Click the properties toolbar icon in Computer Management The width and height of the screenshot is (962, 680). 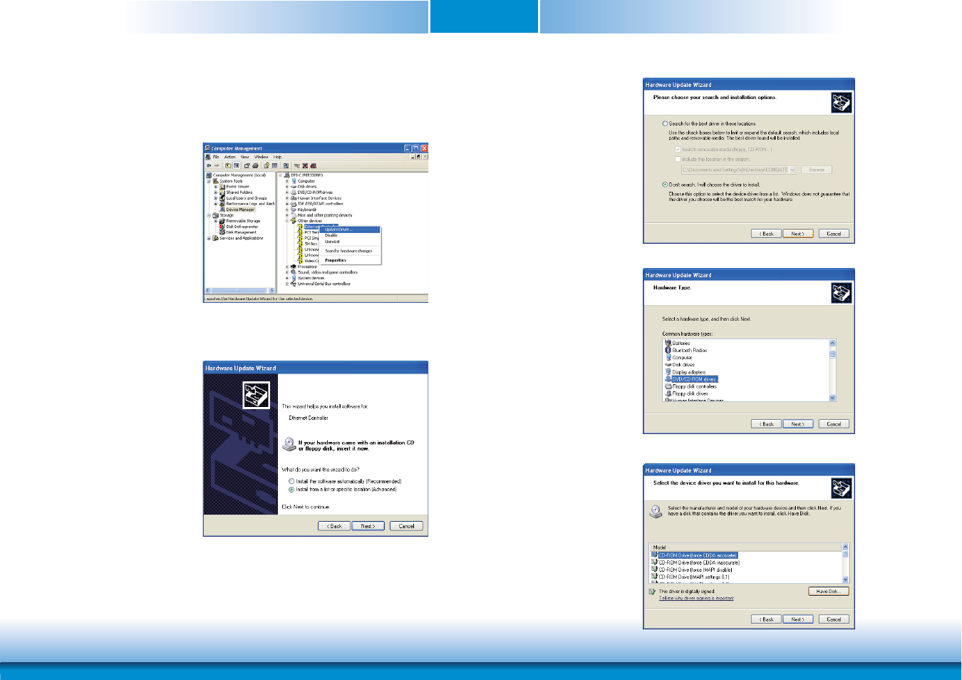[247, 165]
